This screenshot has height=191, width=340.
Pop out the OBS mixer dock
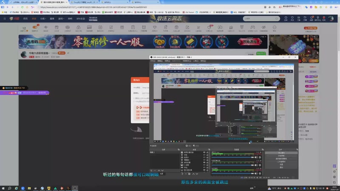click(263, 150)
